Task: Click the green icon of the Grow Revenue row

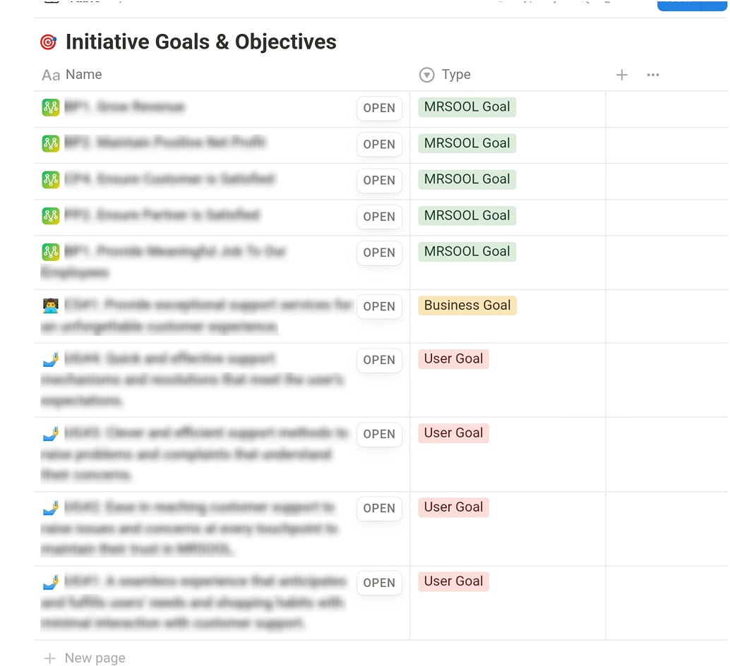Action: point(50,107)
